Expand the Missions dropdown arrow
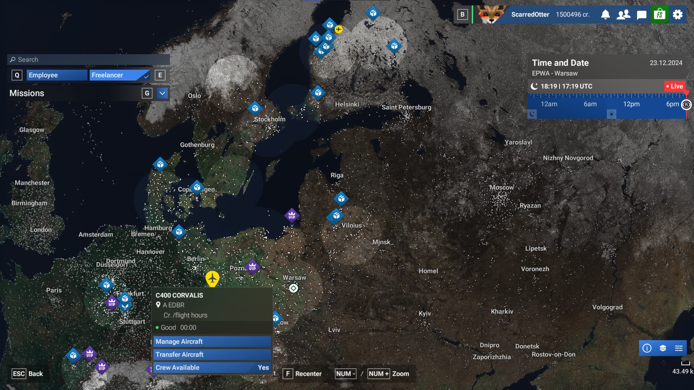The height and width of the screenshot is (390, 694). click(x=162, y=93)
